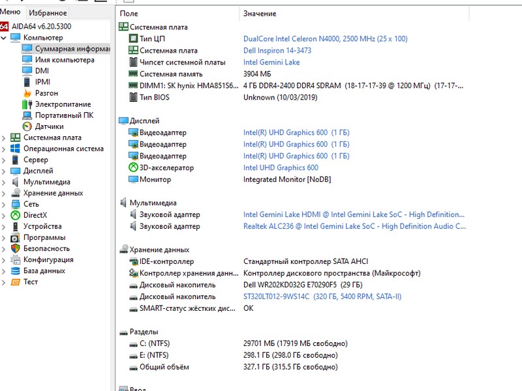Click the Безопасность shield icon

15,249
